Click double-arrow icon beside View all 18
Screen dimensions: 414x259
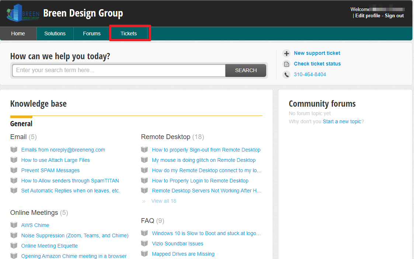(144, 201)
